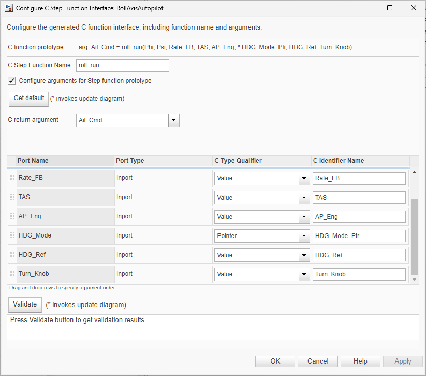The height and width of the screenshot is (376, 426).
Task: Click the drag handle icon for TAS row
Action: tap(12, 197)
